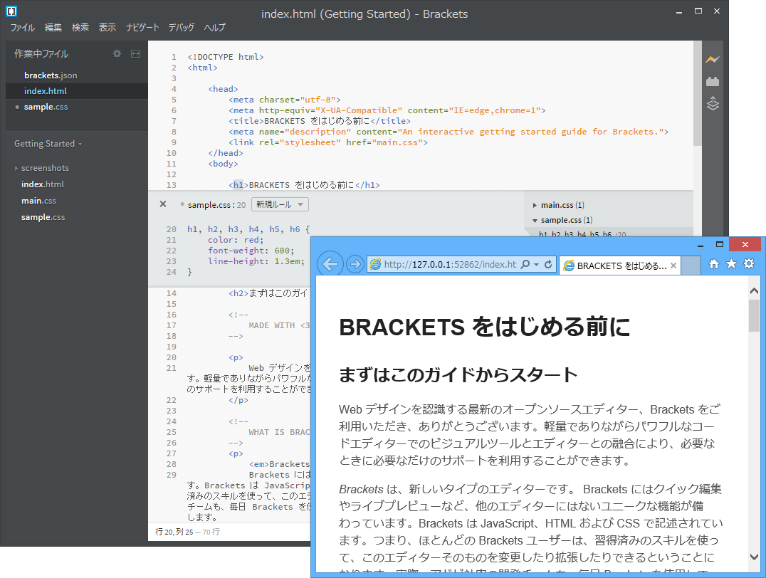The image size is (766, 578).
Task: Click the Home icon in Internet Explorer
Action: tap(714, 263)
